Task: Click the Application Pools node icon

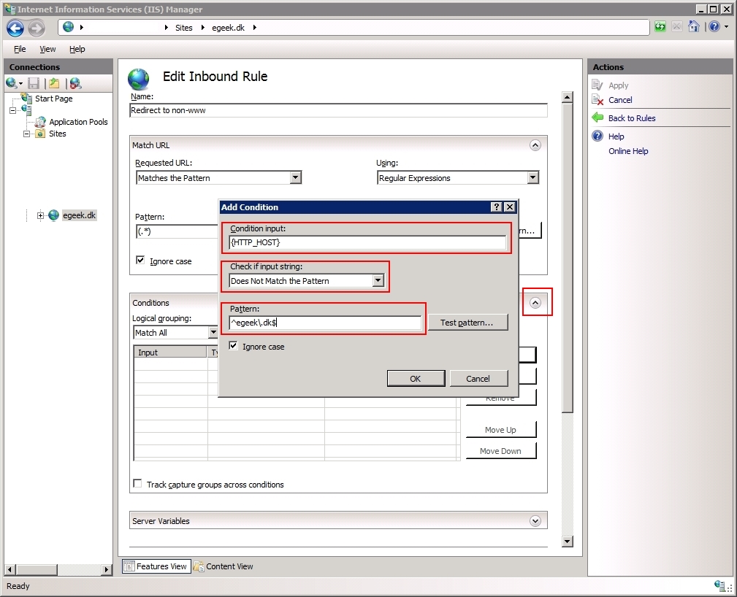Action: (x=41, y=122)
